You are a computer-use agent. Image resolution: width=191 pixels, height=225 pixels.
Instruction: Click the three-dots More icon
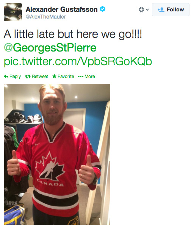tap(81, 77)
